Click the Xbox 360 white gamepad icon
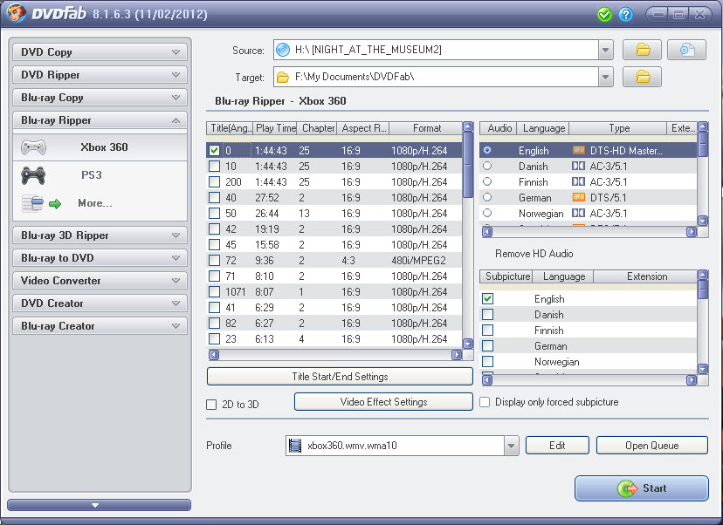This screenshot has height=525, width=723. coord(34,147)
